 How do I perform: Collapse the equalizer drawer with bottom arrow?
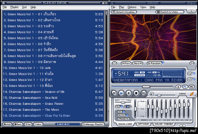point(182,125)
